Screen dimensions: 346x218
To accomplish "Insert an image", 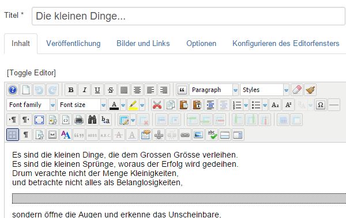I will click(x=198, y=135).
